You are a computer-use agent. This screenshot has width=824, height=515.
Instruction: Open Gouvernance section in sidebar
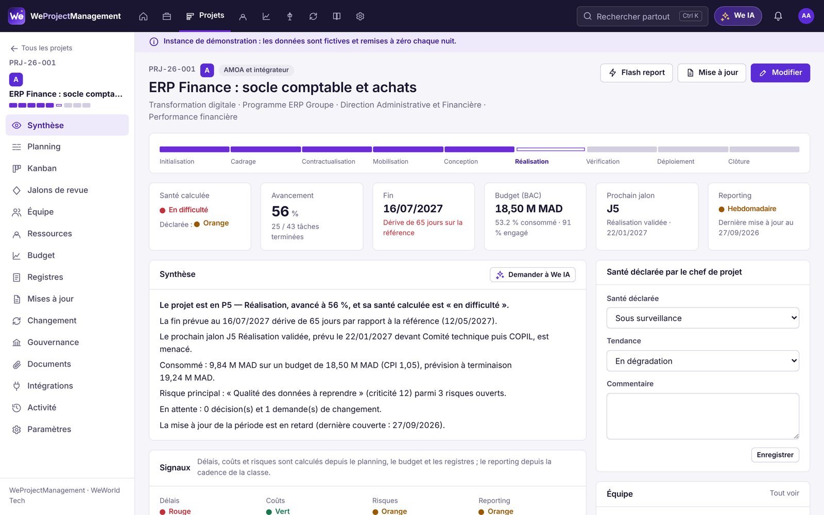(x=67, y=342)
